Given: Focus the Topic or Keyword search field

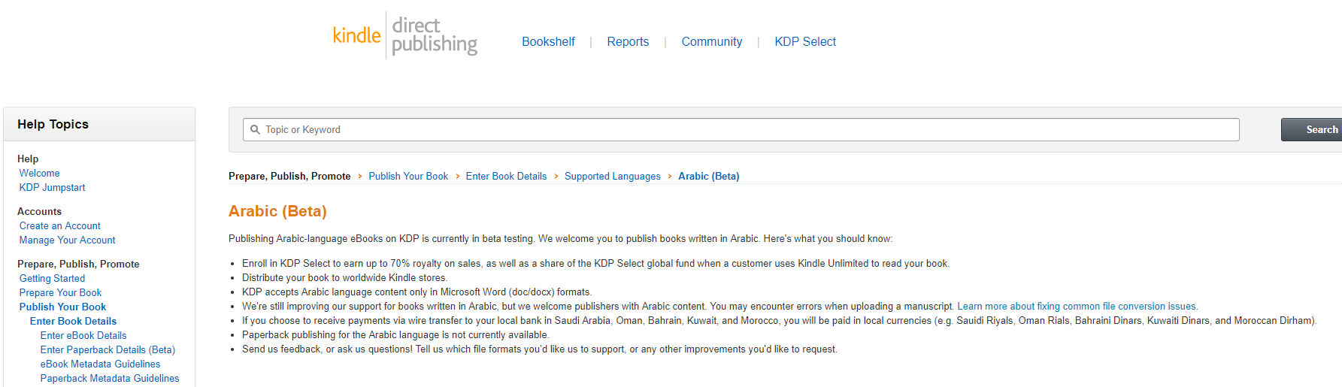Looking at the screenshot, I should (741, 129).
